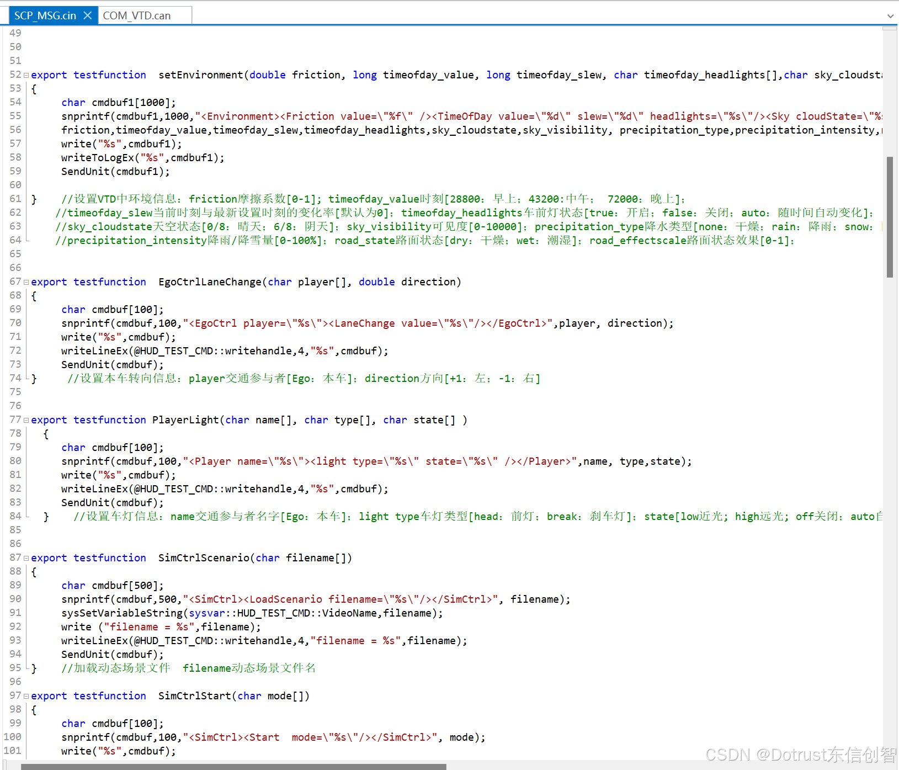Click 'write("%s",cmdbuf1);' on line 57
Screen dimensions: 899x770
[121, 144]
